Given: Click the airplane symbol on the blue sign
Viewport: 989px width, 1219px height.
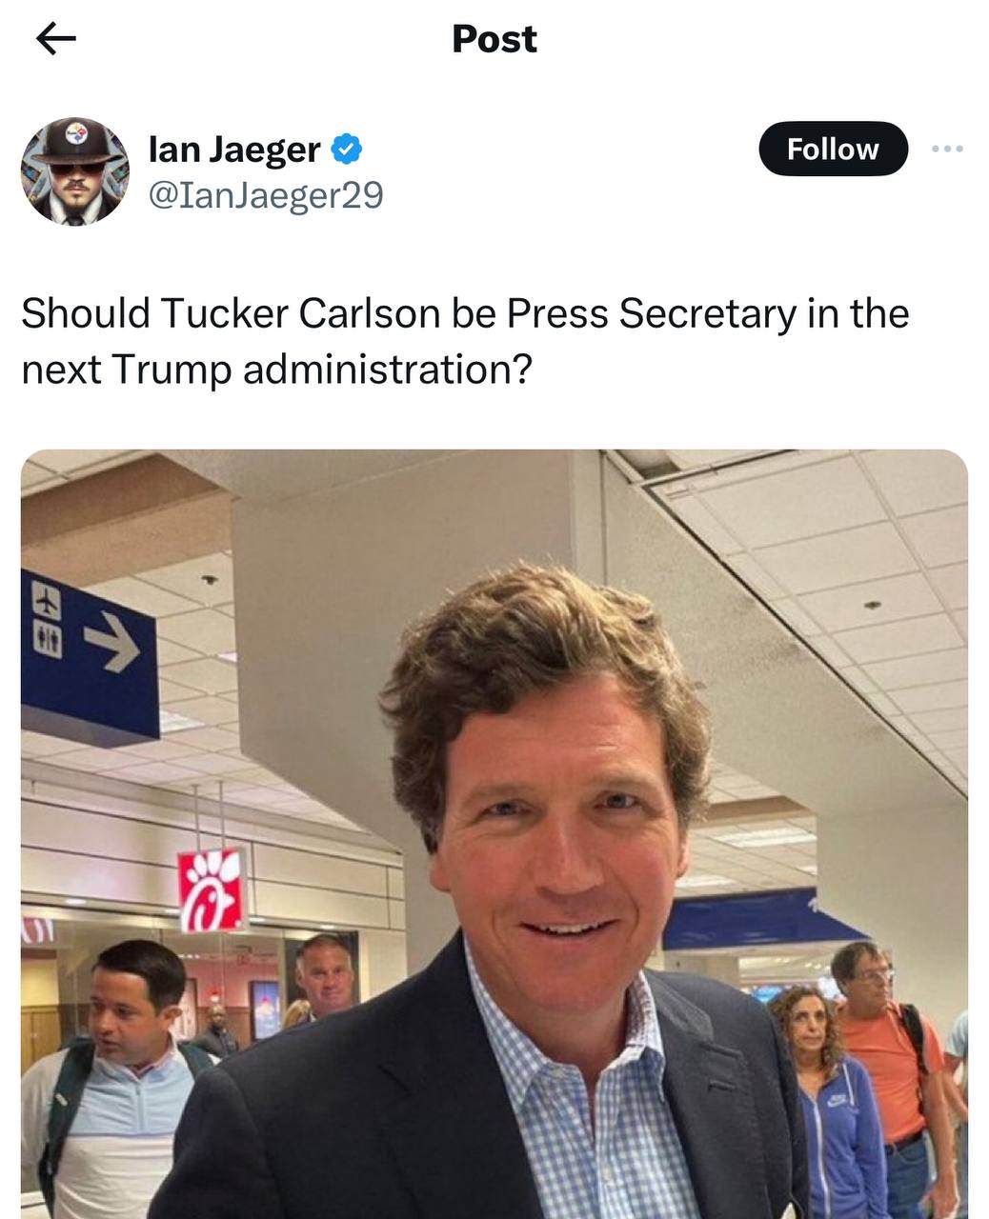Looking at the screenshot, I should (47, 600).
